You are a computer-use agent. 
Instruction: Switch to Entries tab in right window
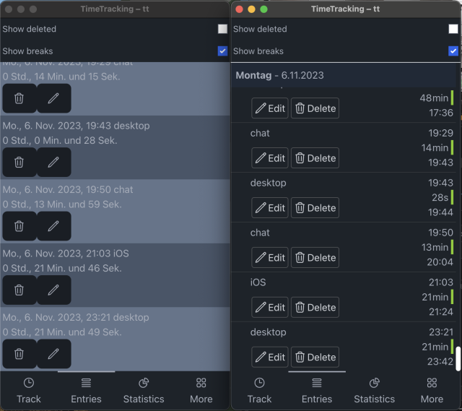(x=317, y=390)
